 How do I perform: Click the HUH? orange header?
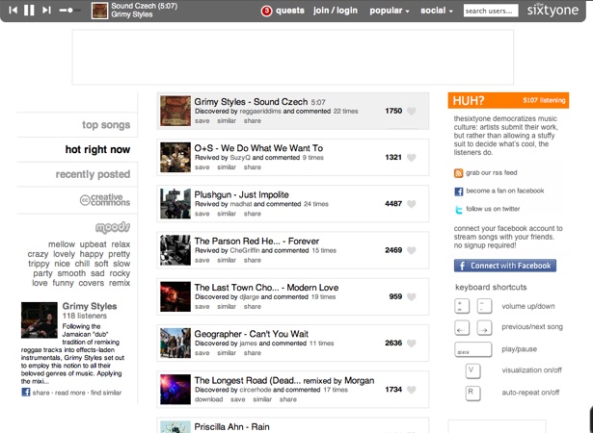tap(508, 100)
